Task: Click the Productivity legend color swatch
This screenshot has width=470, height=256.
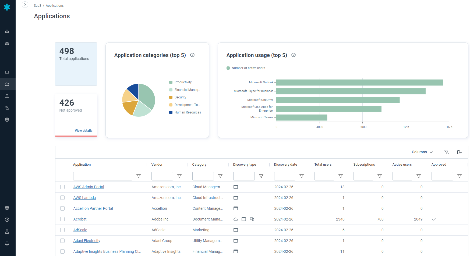Action: click(171, 82)
